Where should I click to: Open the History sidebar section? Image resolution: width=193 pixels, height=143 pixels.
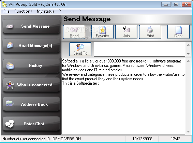(x=31, y=66)
